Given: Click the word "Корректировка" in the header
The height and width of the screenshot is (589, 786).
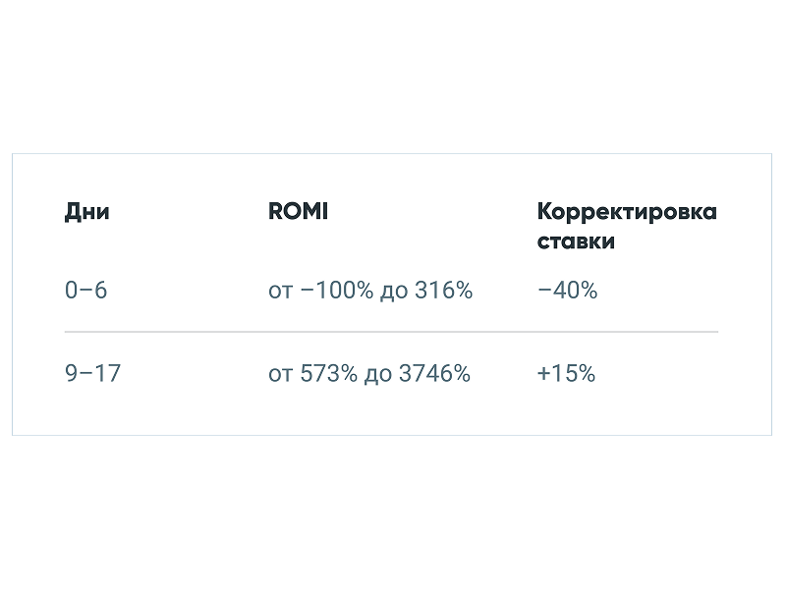Looking at the screenshot, I should coord(627,212).
